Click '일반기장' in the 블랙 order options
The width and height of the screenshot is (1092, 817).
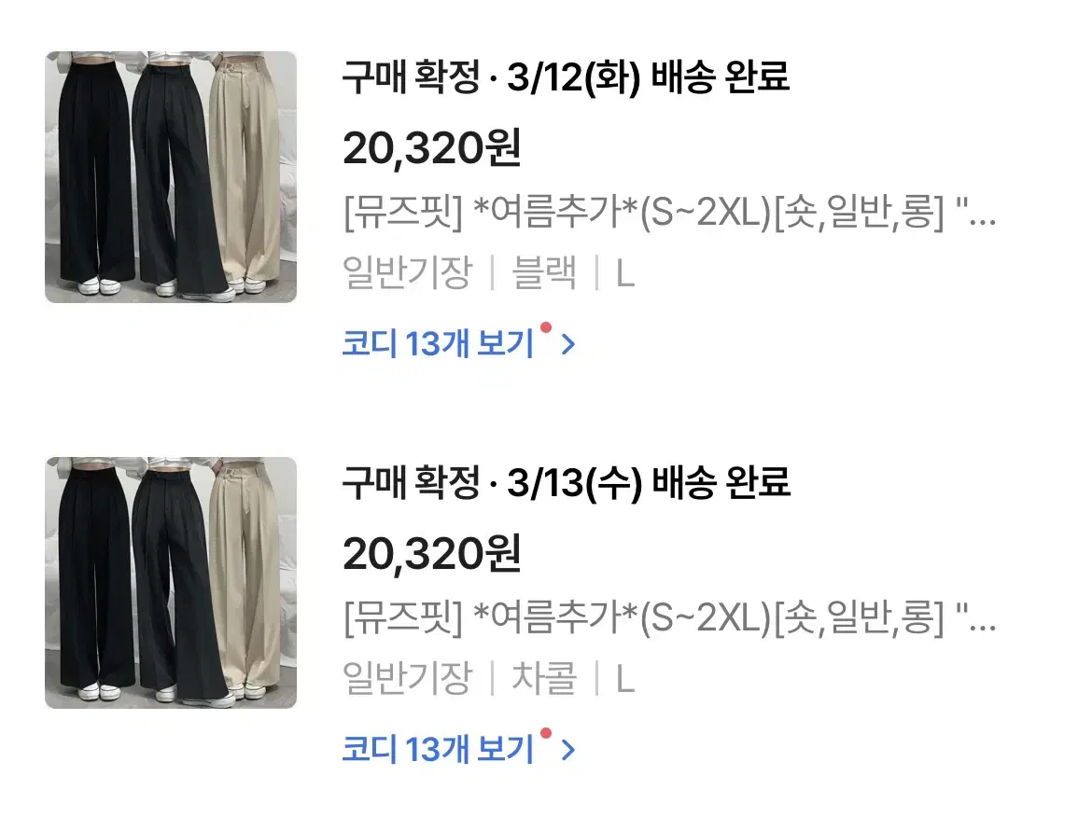[x=408, y=272]
